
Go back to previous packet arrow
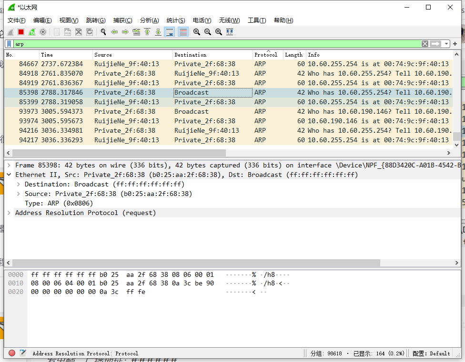(x=114, y=32)
